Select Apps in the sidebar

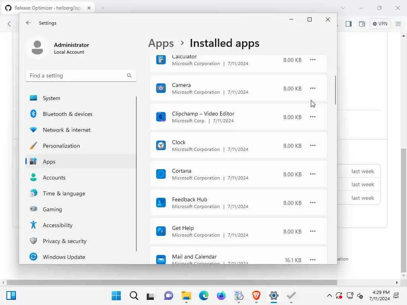(x=81, y=162)
